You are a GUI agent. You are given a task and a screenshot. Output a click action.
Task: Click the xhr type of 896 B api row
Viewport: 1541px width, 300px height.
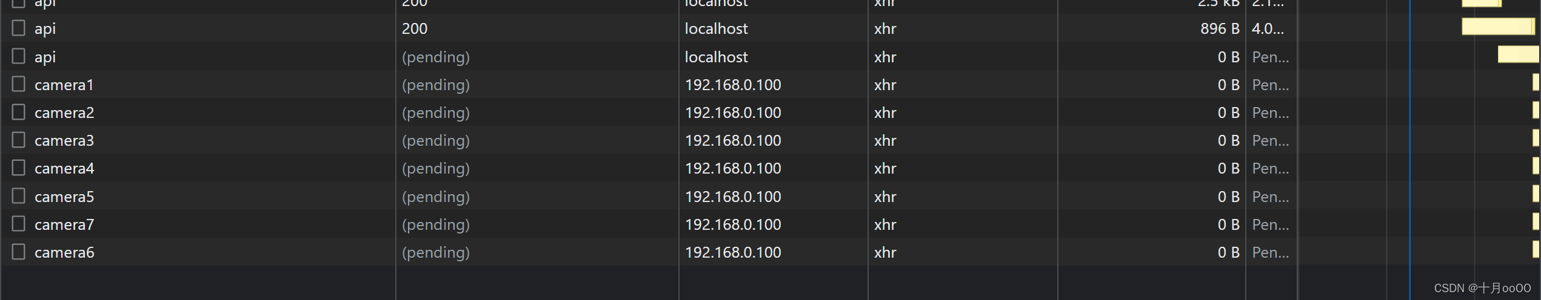(x=885, y=28)
